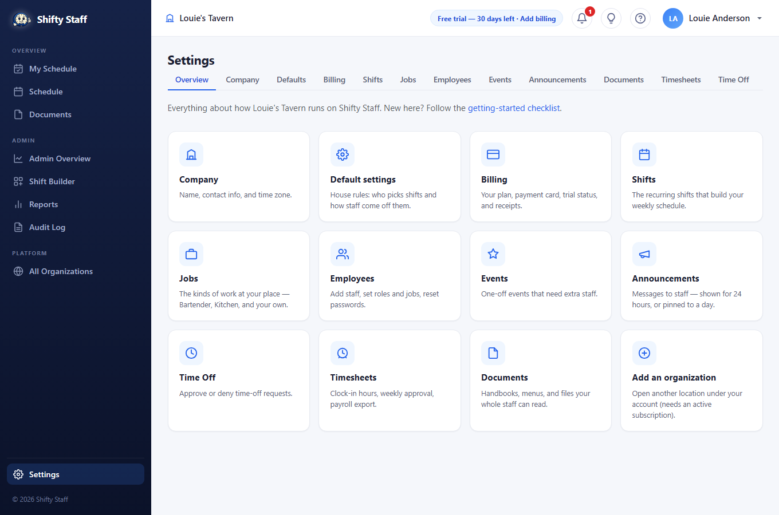Click the Shifty Staff brand name
Viewport: 779px width, 515px height.
coord(62,19)
